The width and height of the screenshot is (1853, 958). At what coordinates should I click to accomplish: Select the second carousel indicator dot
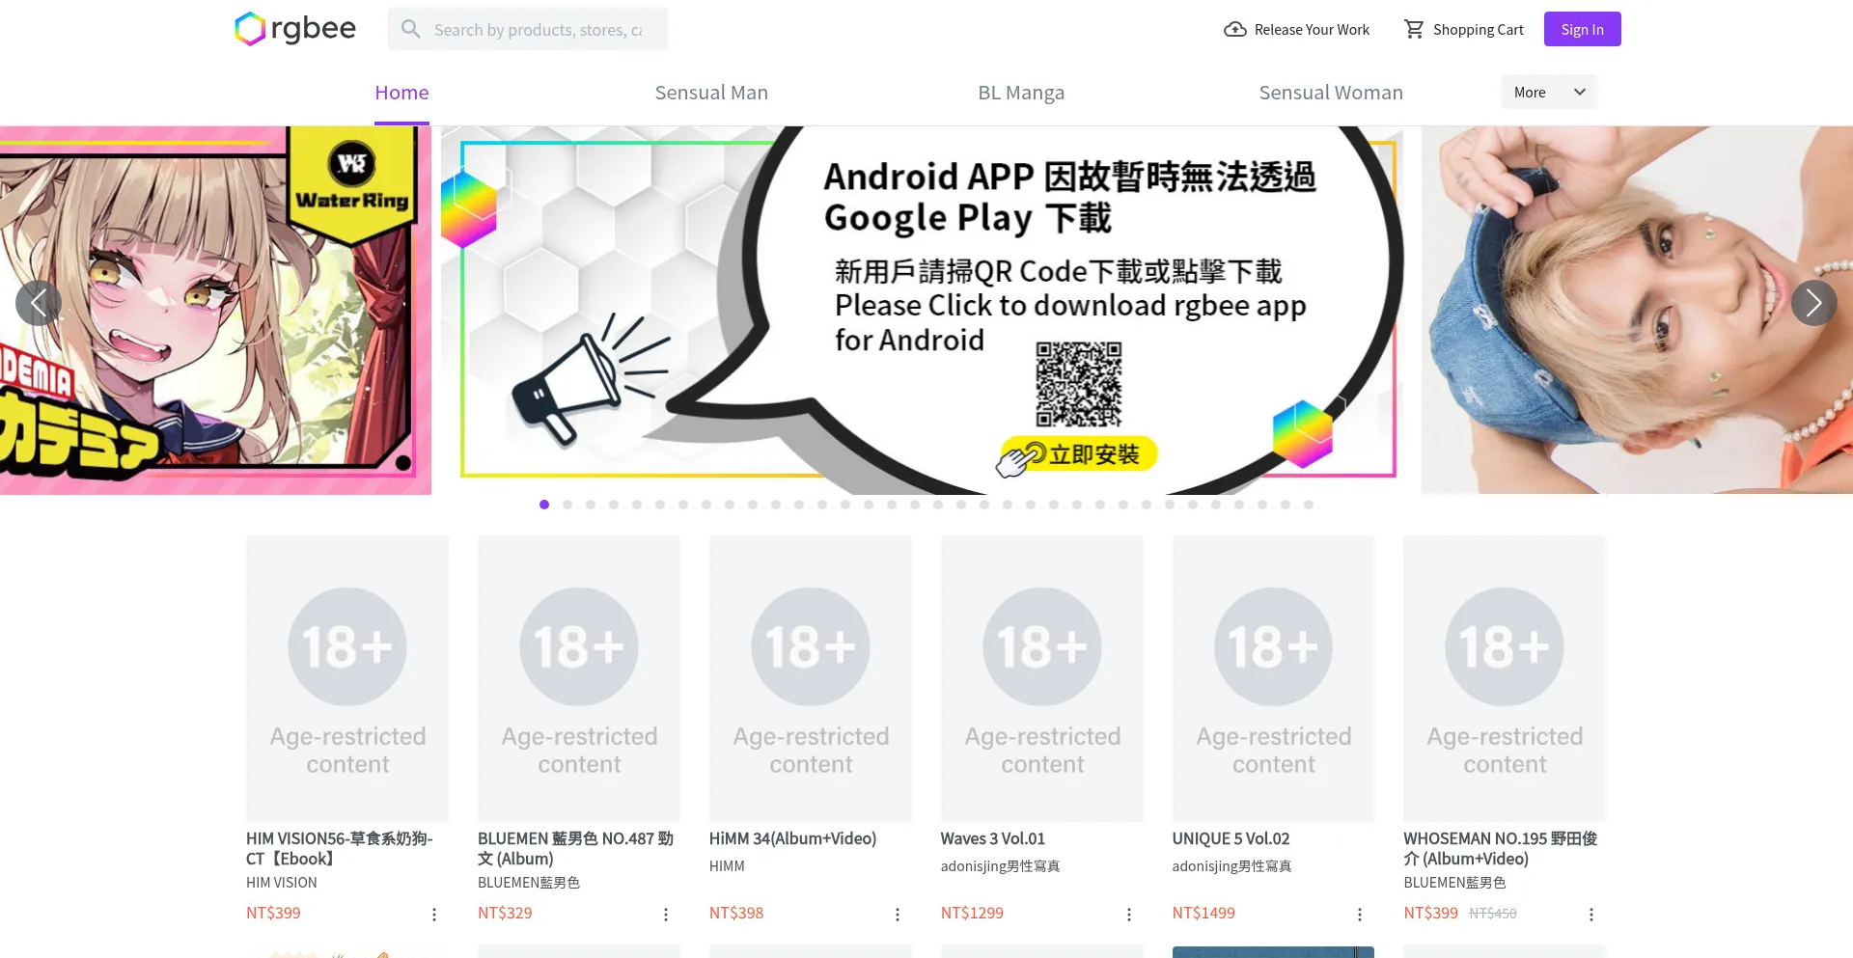tap(567, 505)
